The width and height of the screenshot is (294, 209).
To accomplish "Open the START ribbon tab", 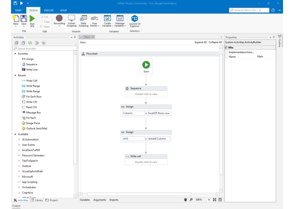I will pos(18,10).
